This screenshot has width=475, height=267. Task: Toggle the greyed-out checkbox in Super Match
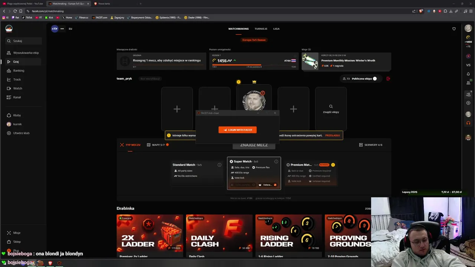(254, 185)
